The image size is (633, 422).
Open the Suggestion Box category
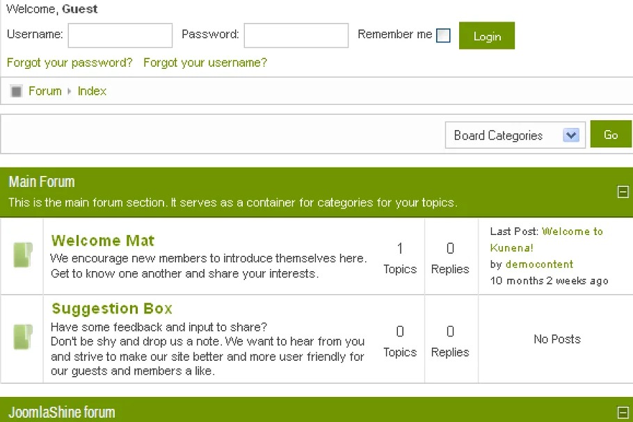112,309
